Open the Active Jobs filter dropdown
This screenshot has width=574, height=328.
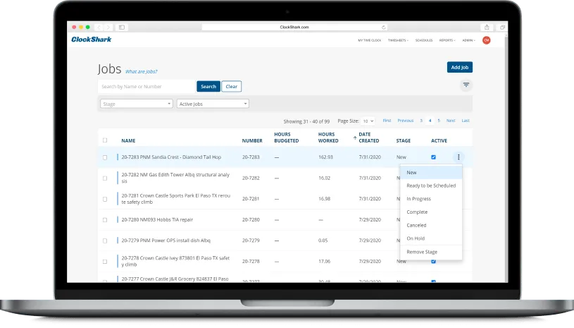[213, 104]
